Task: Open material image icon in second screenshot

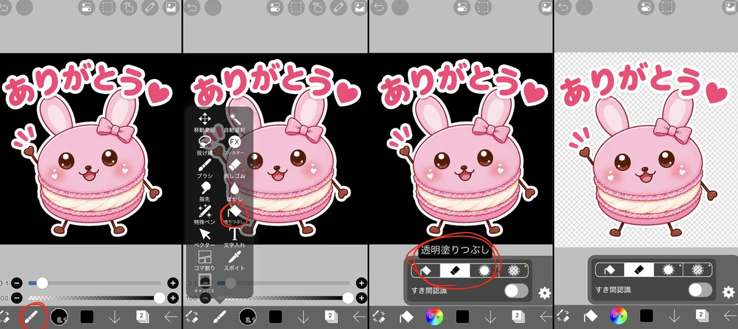Action: coord(359,8)
